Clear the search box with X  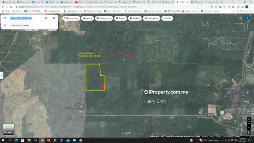tap(54, 18)
